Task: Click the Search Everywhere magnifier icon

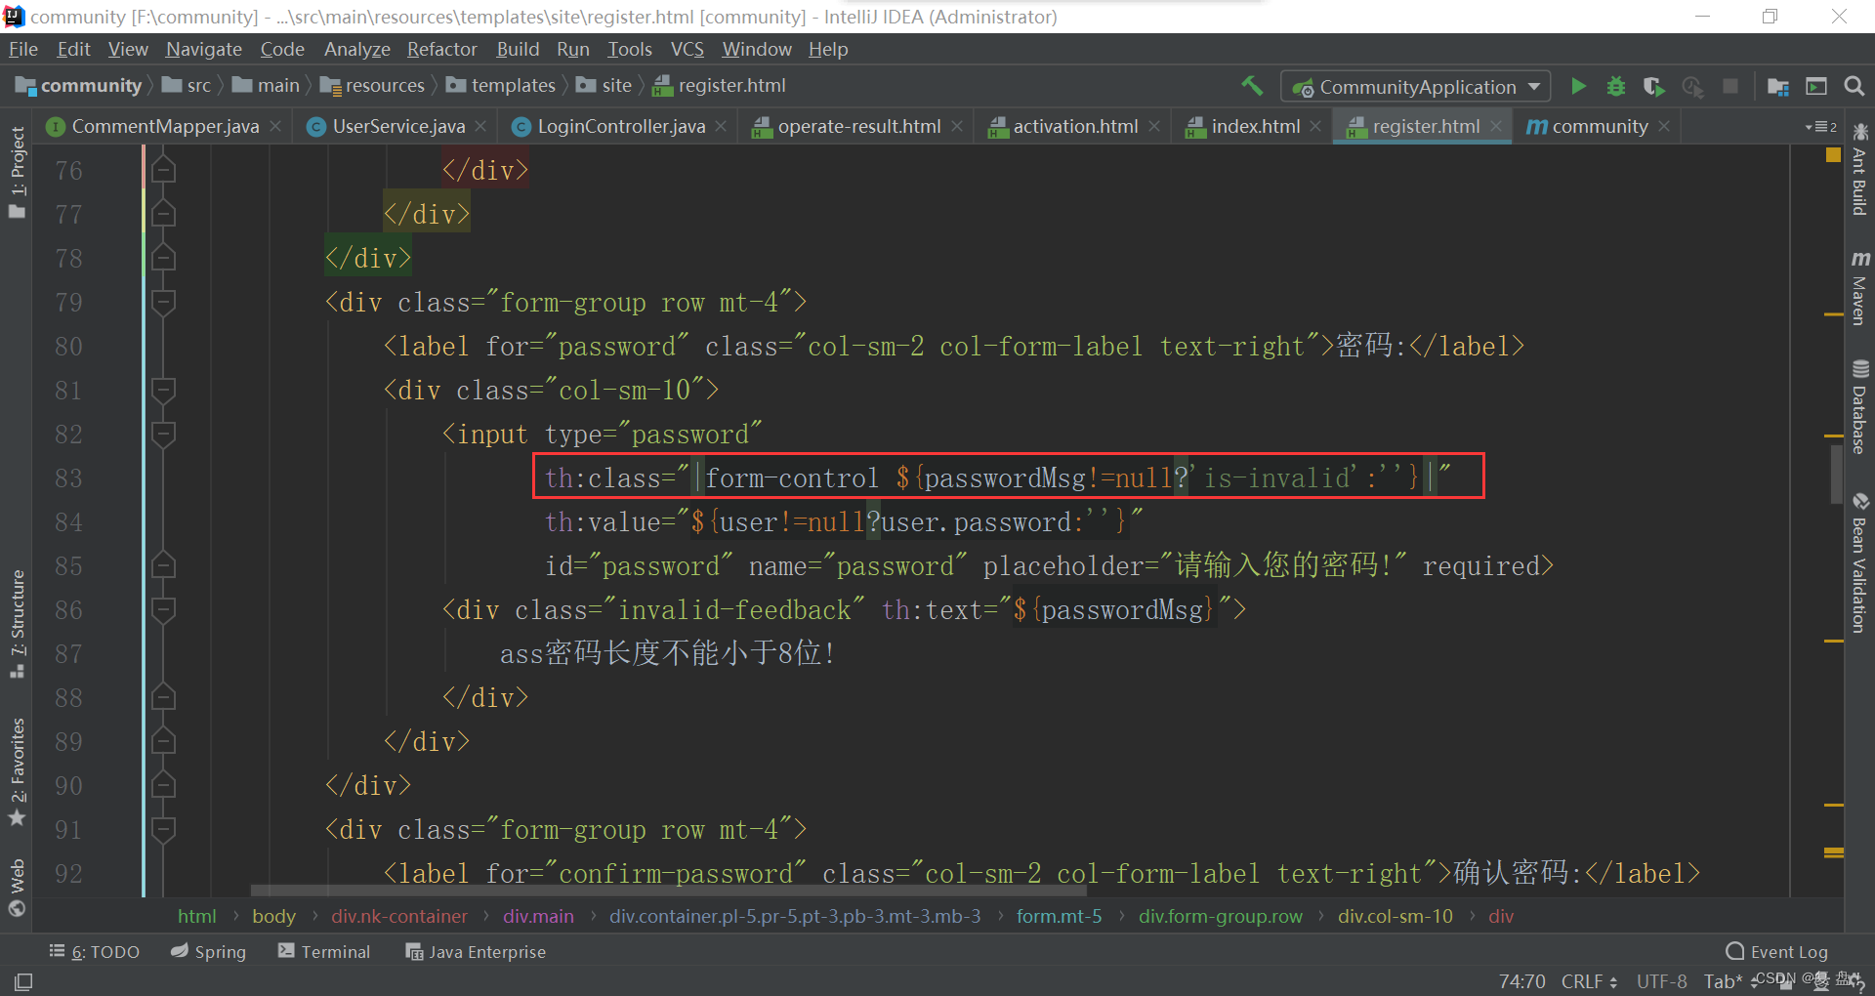Action: 1854,86
